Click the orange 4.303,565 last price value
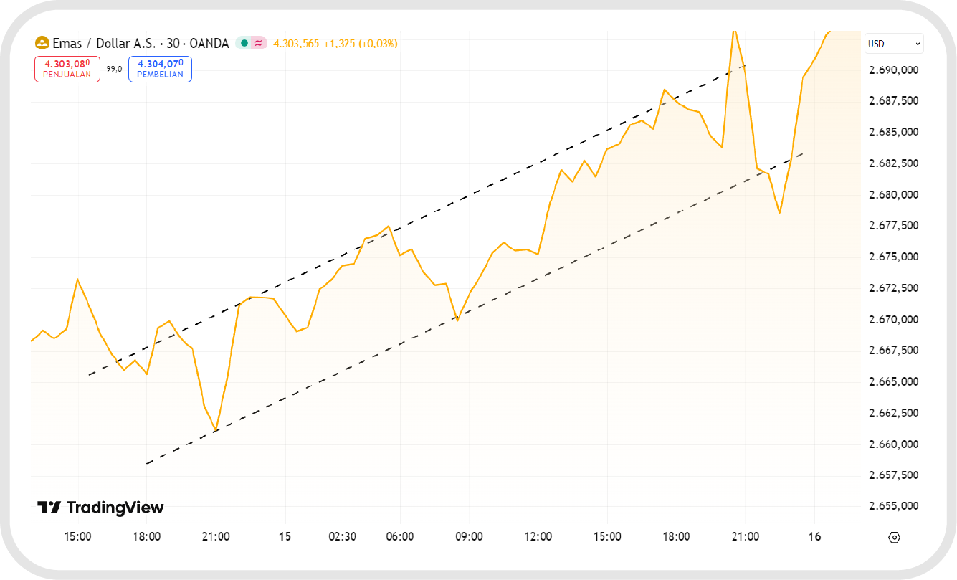This screenshot has width=957, height=580. 296,44
